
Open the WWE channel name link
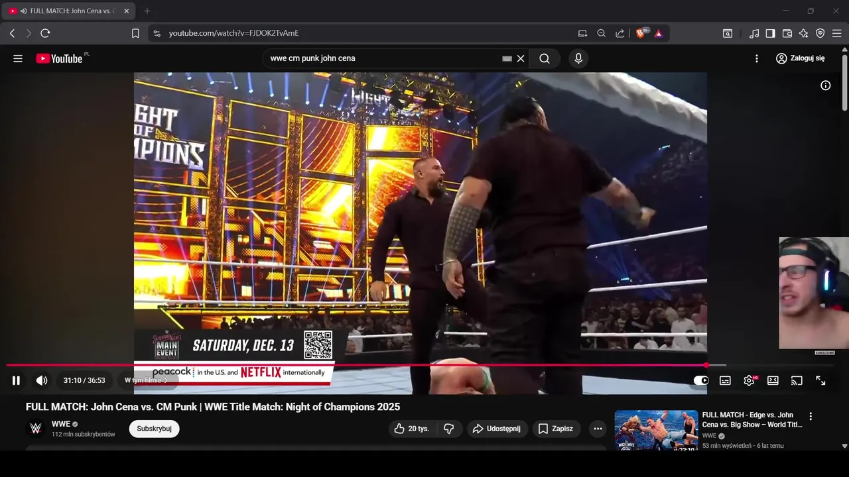[61, 424]
